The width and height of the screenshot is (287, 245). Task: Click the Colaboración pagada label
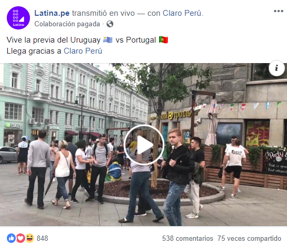click(x=67, y=24)
